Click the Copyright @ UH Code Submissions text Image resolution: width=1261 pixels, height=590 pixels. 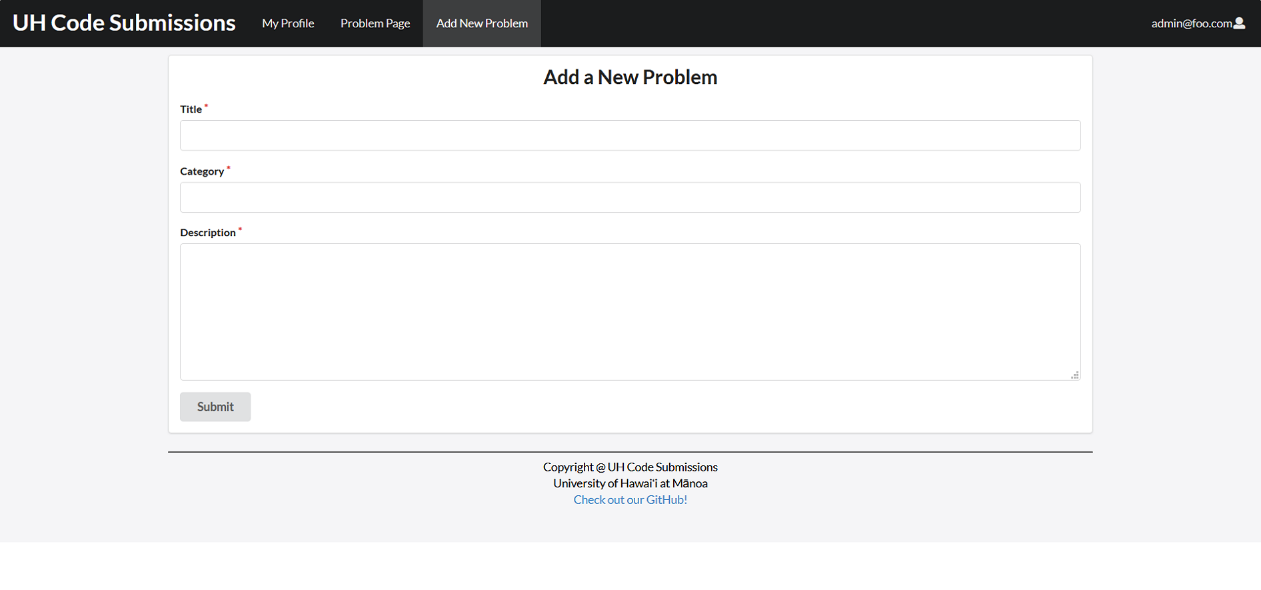(630, 467)
